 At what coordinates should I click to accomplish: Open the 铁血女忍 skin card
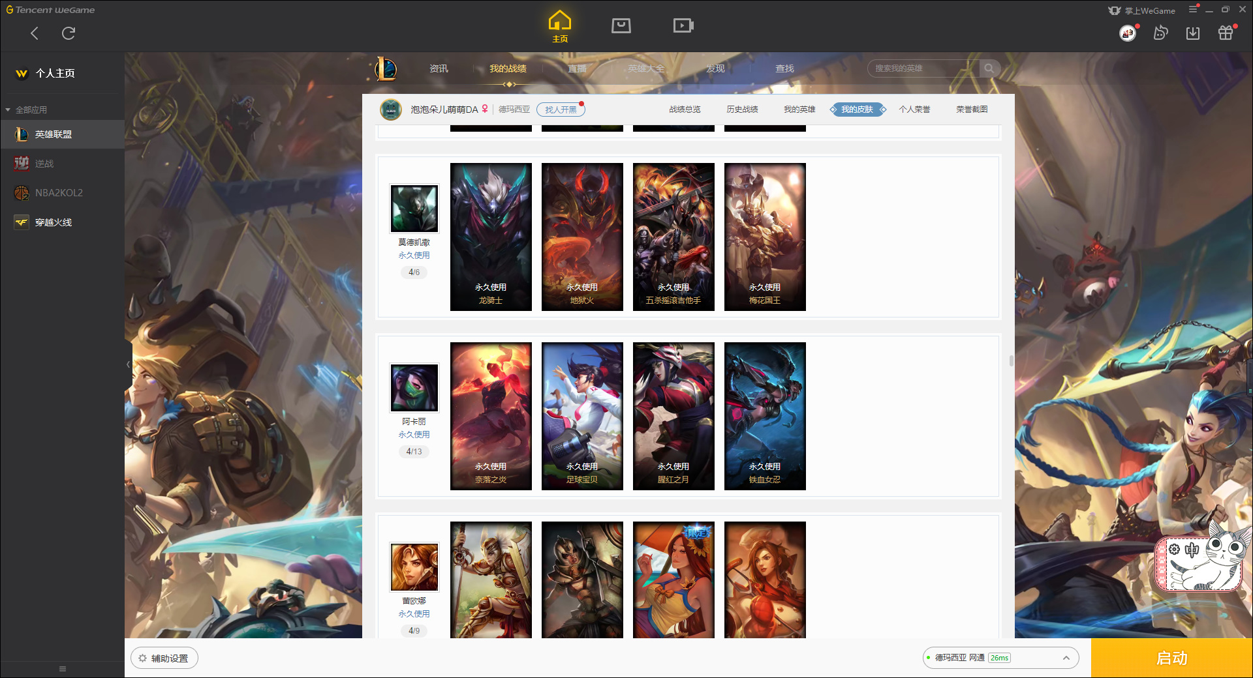tap(765, 416)
